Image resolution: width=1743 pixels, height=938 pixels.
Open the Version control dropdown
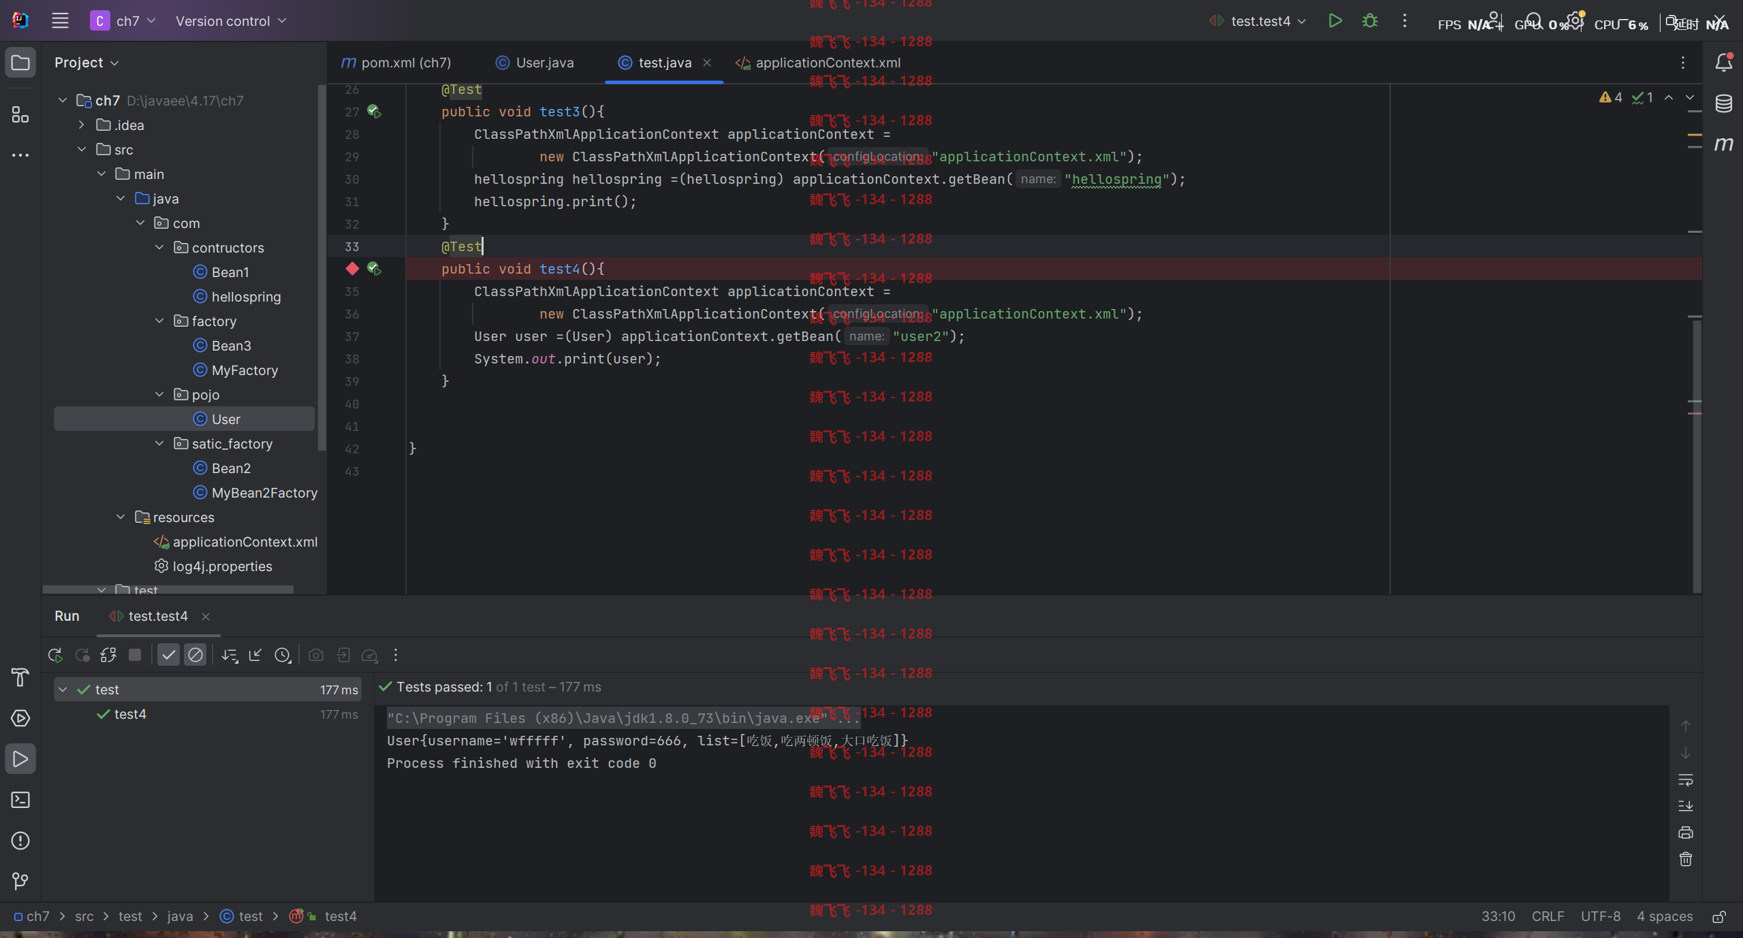230,21
